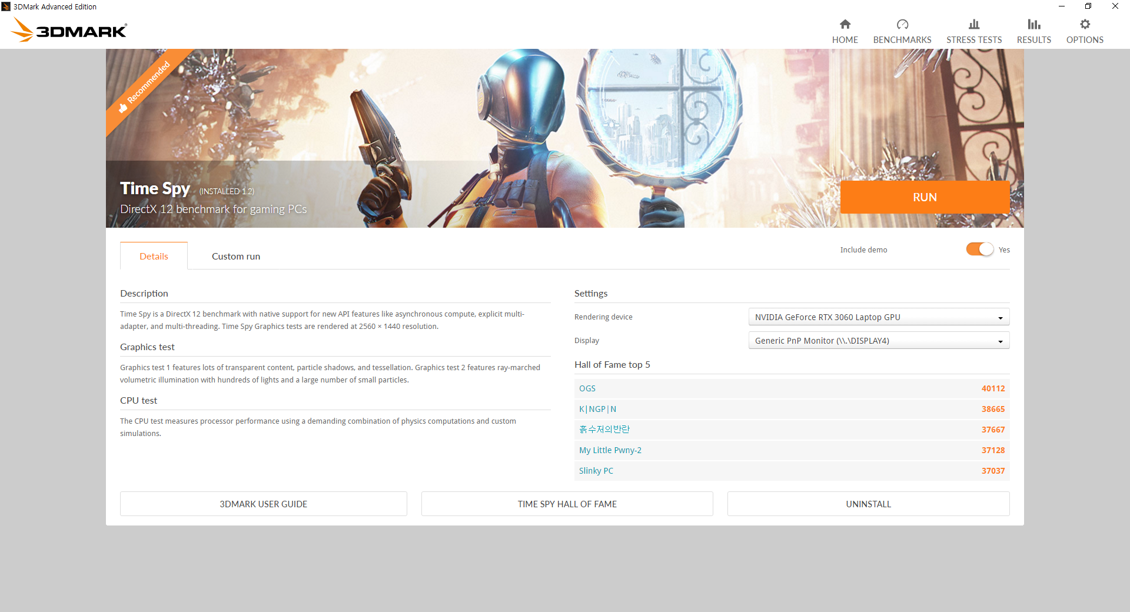This screenshot has width=1130, height=612.
Task: Toggle the Include demo switch
Action: click(x=979, y=250)
